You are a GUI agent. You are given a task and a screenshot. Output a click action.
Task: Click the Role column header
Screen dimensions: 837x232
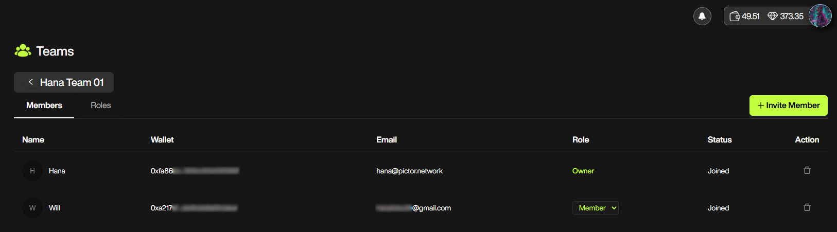pos(581,140)
